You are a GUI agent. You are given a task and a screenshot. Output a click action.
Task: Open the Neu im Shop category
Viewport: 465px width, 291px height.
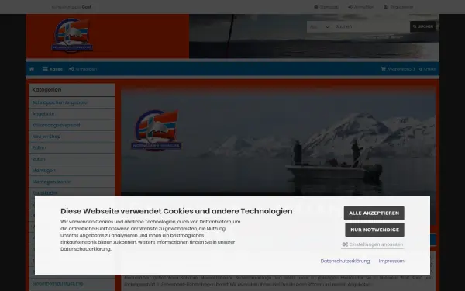[72, 137]
